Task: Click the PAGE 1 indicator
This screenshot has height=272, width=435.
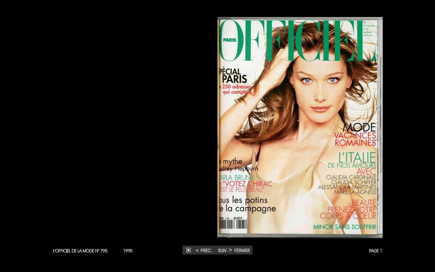Action: pyautogui.click(x=375, y=251)
